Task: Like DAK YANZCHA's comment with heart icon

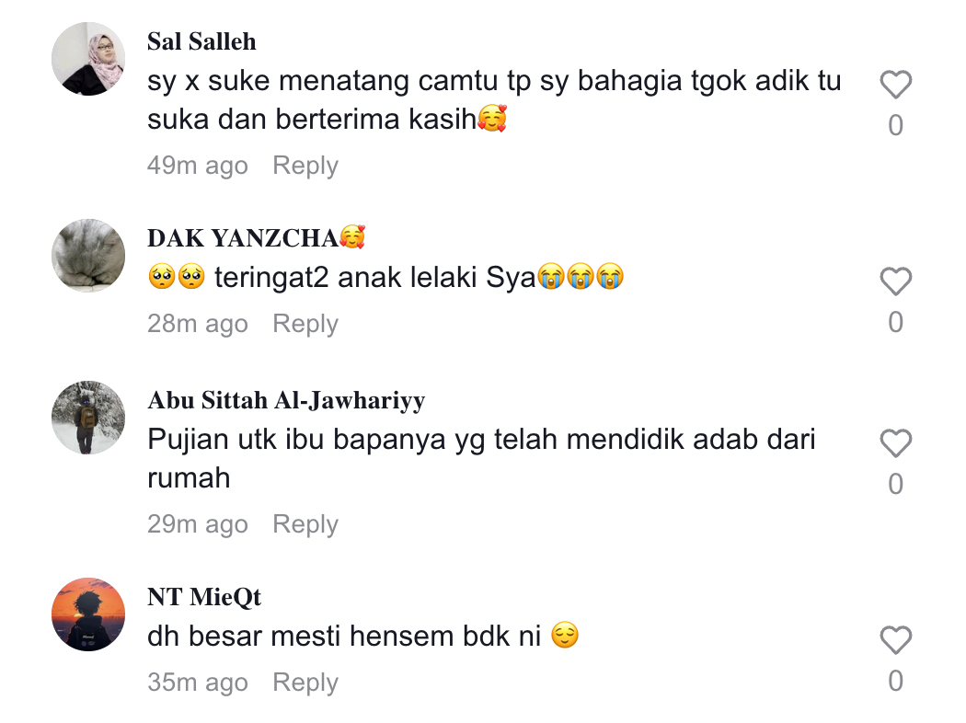Action: (895, 281)
